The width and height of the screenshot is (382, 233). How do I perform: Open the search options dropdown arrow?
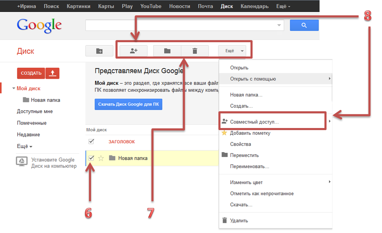pos(279,25)
